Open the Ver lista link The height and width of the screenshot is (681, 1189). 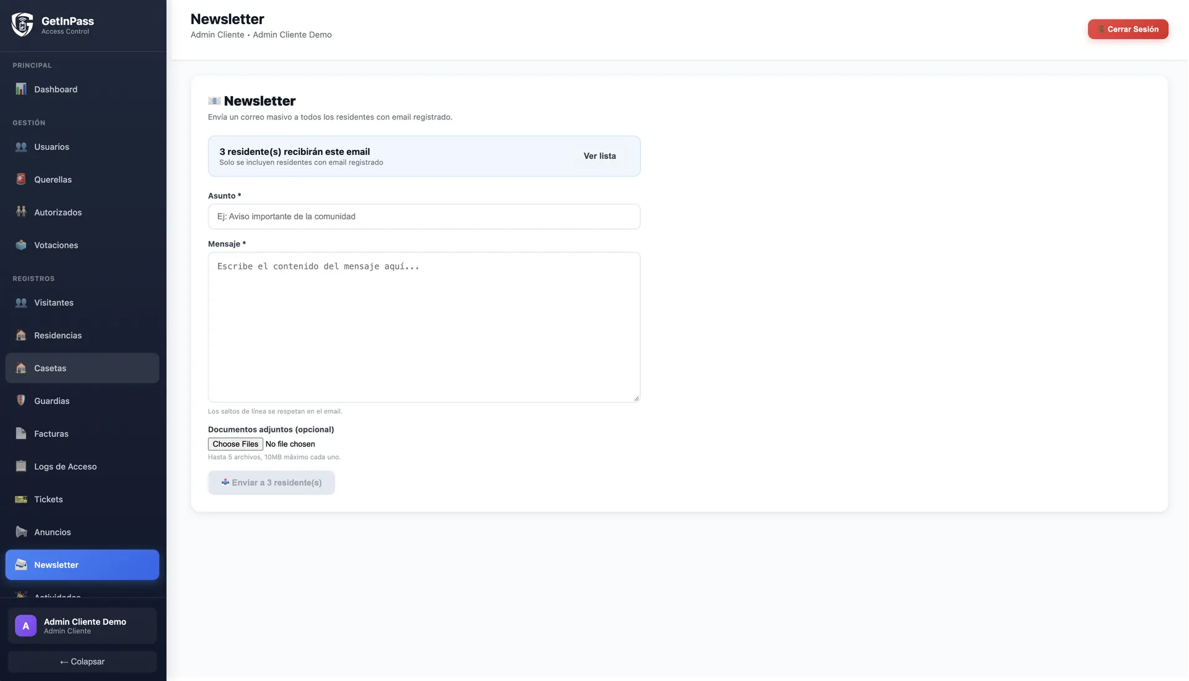pyautogui.click(x=599, y=156)
